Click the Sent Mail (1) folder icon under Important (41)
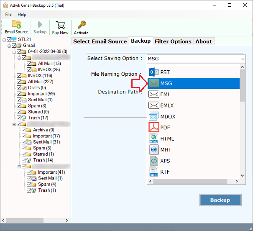 (34, 178)
